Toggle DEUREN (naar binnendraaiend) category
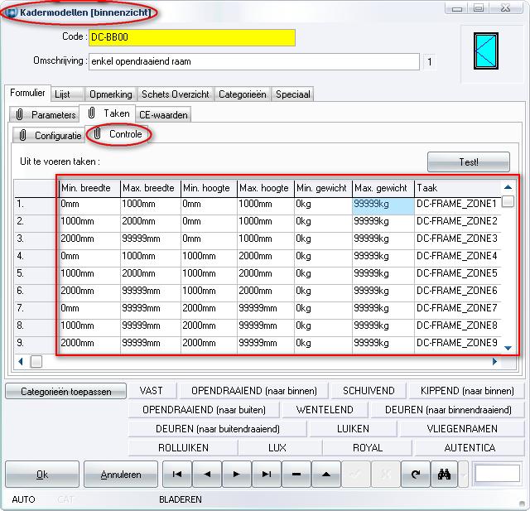This screenshot has height=511, width=530. pos(448,410)
